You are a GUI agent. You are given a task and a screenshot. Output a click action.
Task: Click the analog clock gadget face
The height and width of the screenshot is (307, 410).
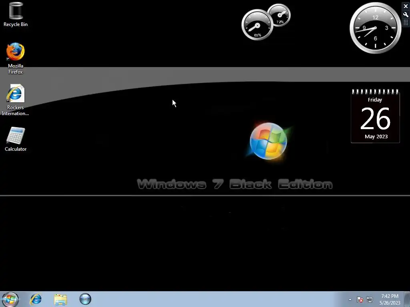coord(376,28)
